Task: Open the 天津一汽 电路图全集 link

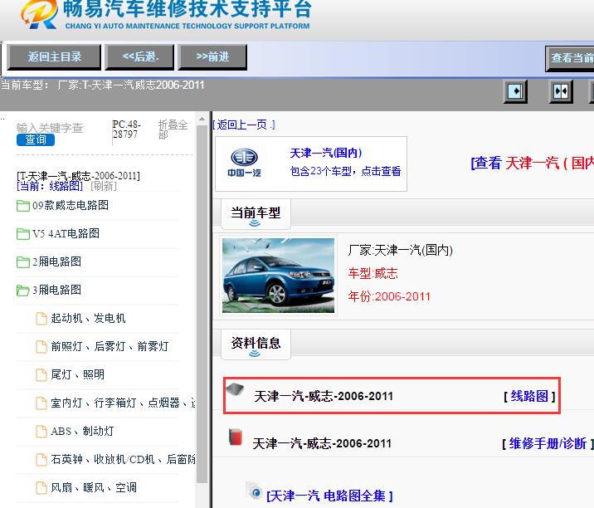Action: click(329, 496)
